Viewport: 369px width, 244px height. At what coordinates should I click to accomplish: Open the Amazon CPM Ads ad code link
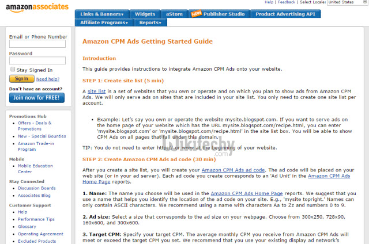233,154
